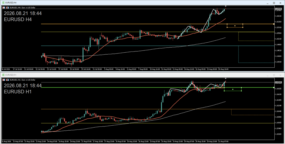Click the "29 Jul 16:00" time axis label
Image resolution: width=285 pixels, height=144 pixels.
[x=86, y=69]
